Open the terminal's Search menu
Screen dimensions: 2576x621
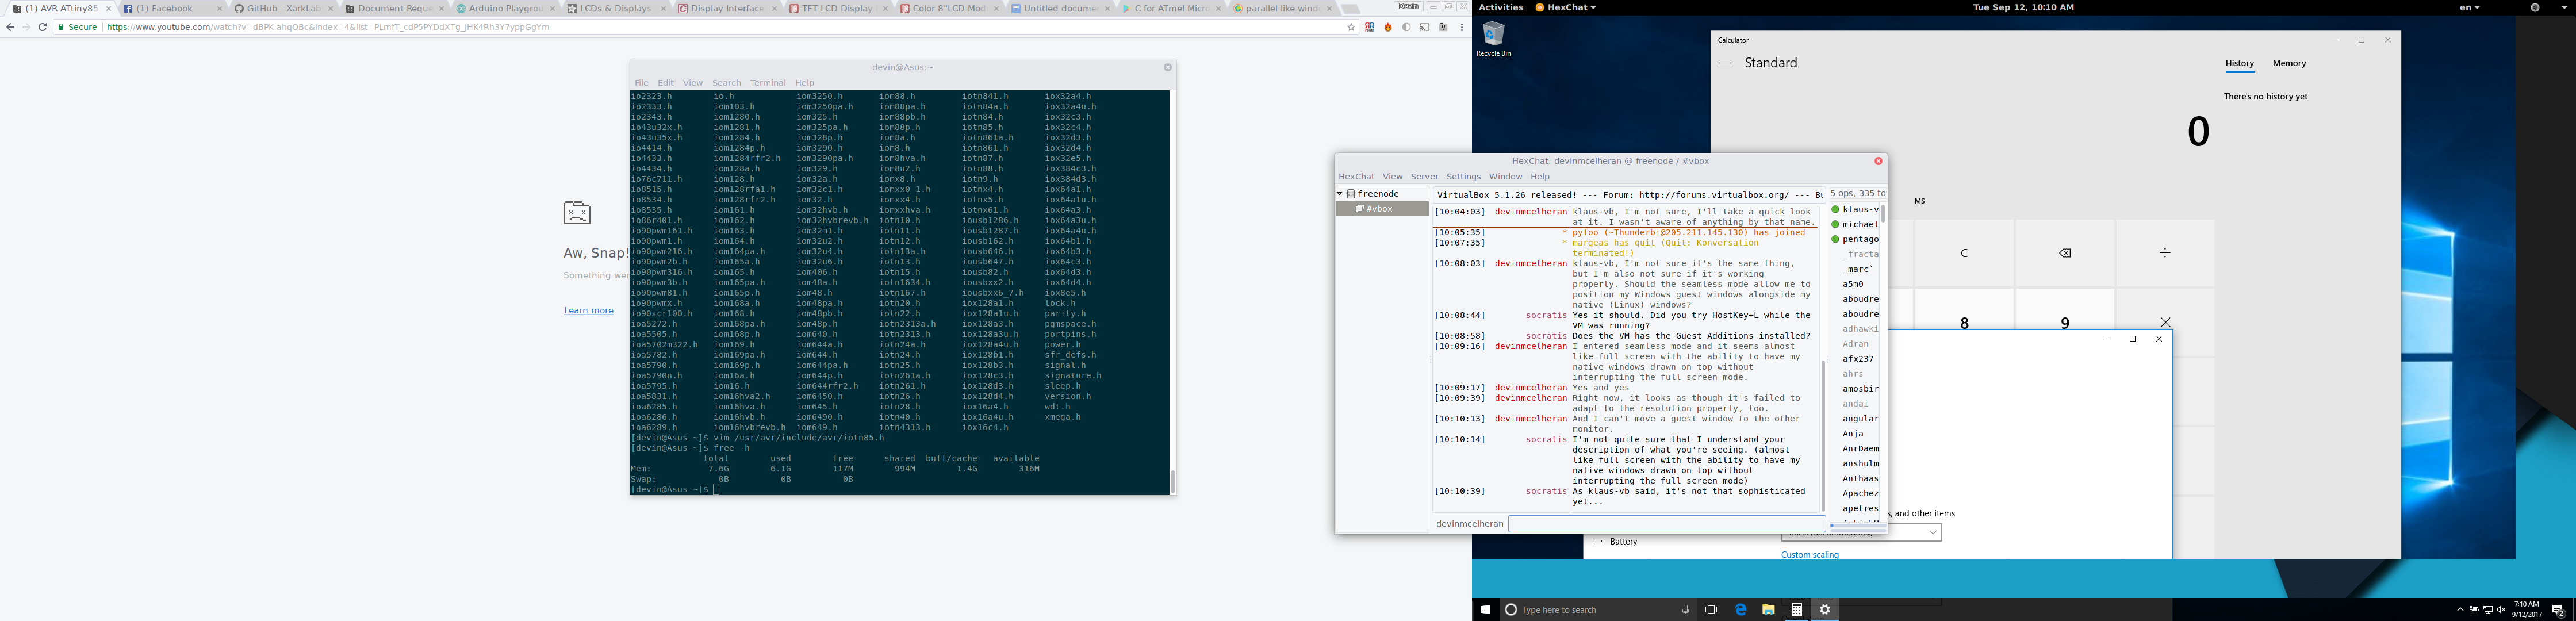coord(726,83)
